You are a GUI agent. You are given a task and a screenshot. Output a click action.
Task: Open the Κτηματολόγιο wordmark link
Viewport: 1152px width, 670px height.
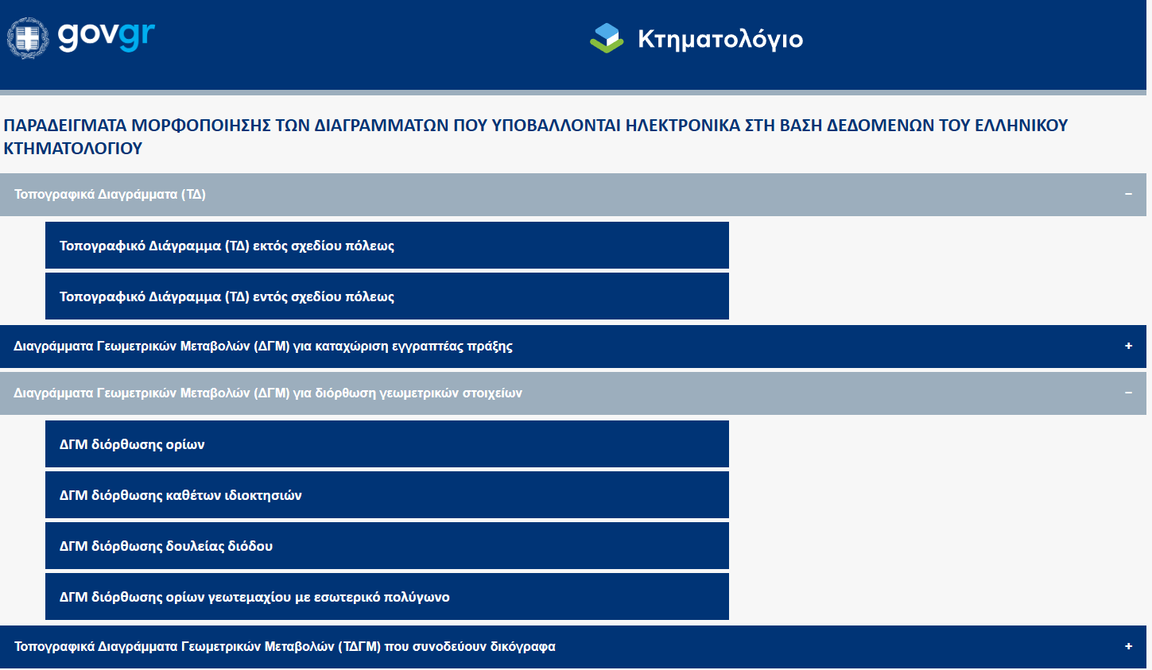click(x=720, y=39)
